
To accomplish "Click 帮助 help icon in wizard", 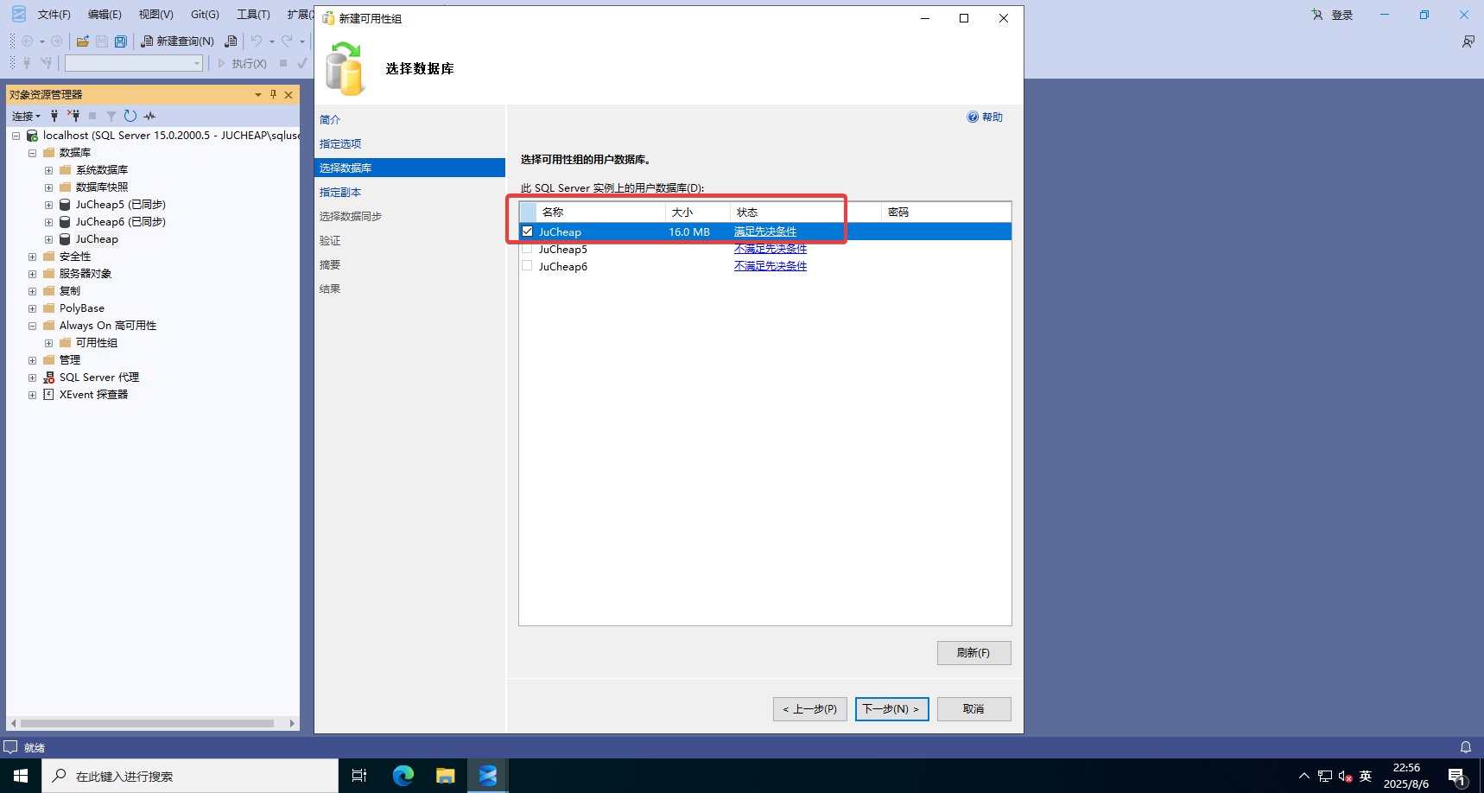I will point(973,117).
